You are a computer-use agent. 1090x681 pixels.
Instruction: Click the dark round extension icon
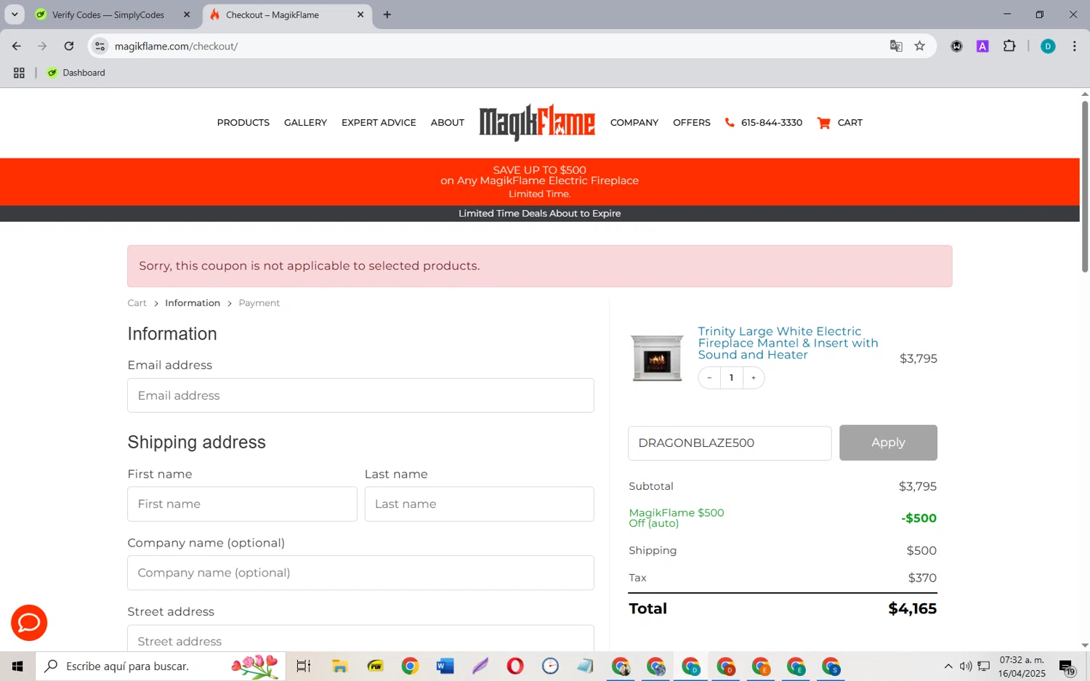tap(956, 46)
